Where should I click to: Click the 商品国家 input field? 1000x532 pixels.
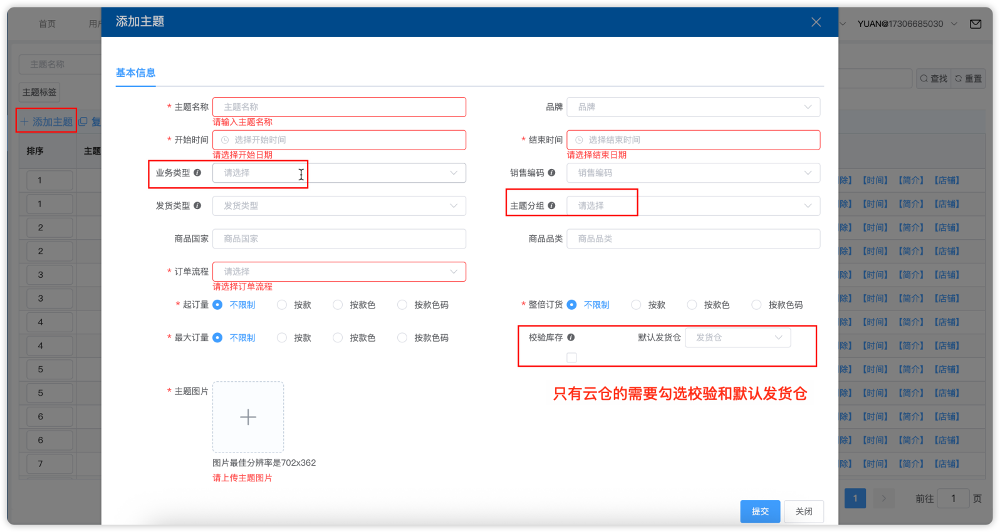(339, 238)
